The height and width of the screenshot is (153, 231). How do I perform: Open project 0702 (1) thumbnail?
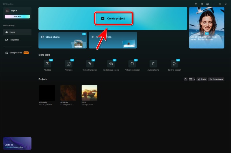(x=68, y=93)
